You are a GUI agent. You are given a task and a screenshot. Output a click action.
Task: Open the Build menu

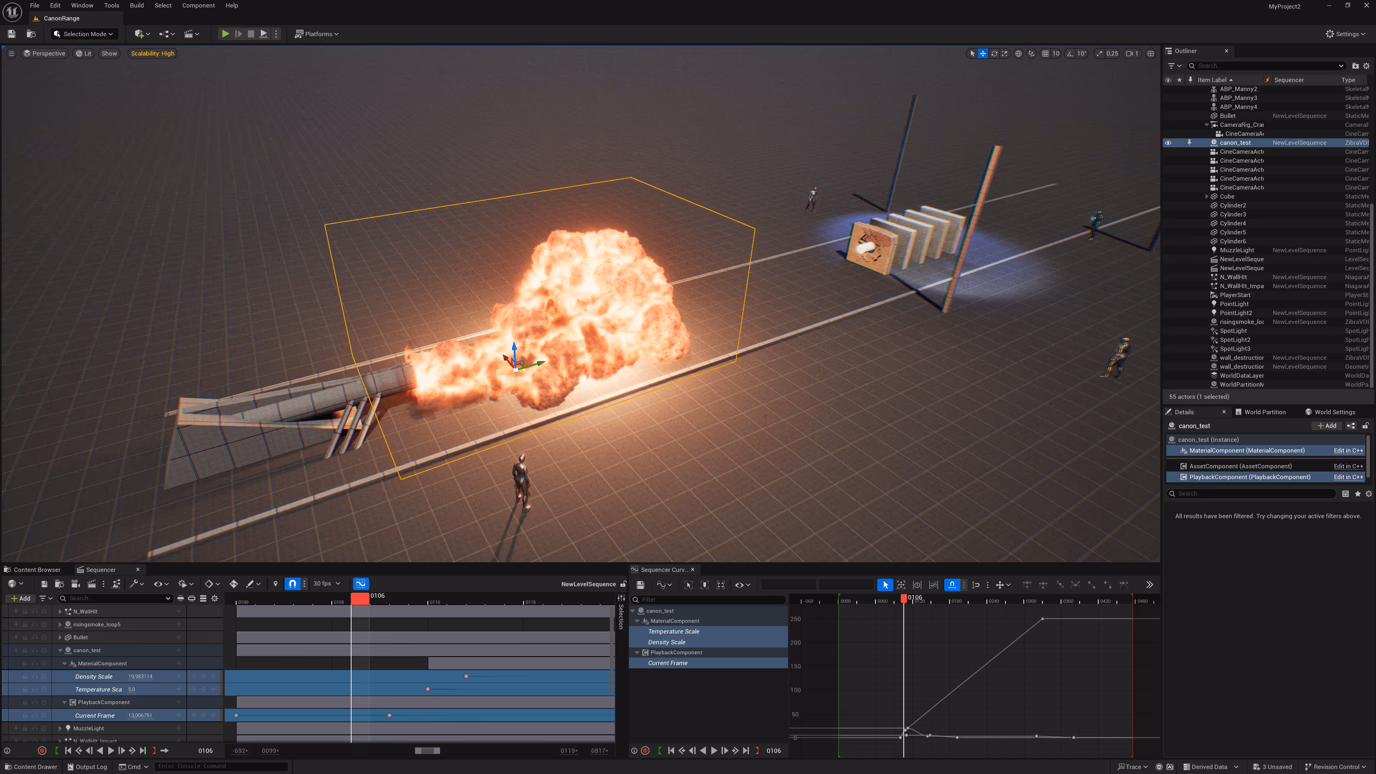pyautogui.click(x=137, y=5)
